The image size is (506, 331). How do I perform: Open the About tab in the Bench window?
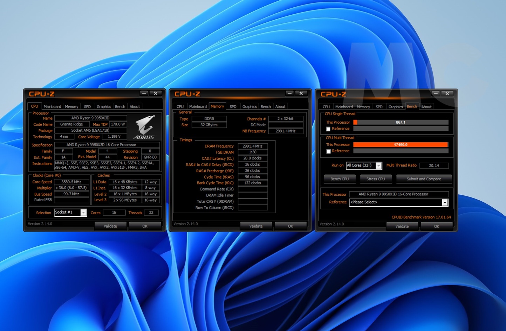(426, 107)
